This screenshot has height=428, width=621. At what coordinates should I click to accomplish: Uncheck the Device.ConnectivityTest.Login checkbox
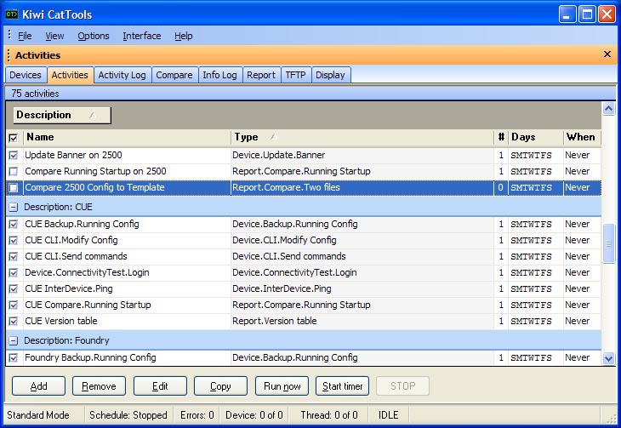click(x=13, y=273)
